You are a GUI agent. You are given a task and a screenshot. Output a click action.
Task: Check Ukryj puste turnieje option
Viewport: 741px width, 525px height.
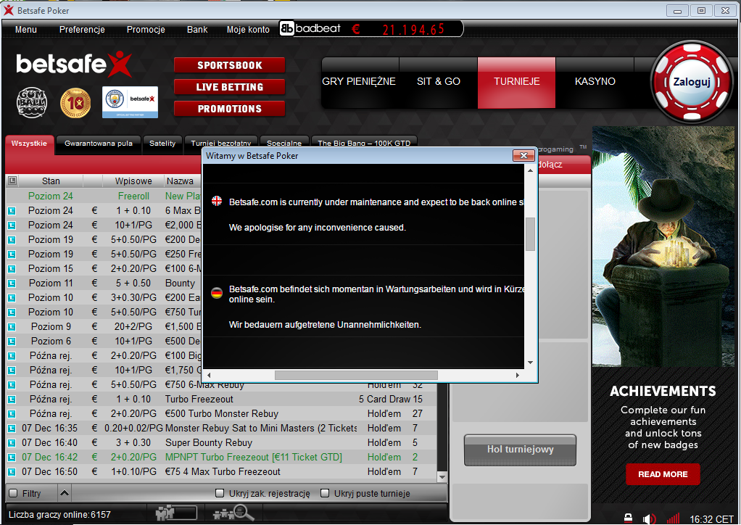(325, 493)
